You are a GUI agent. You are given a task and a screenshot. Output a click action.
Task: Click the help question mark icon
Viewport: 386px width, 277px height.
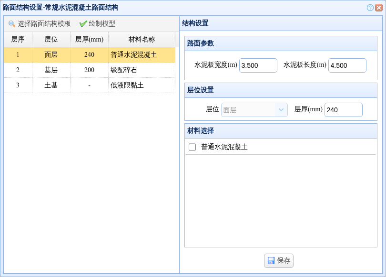370,8
